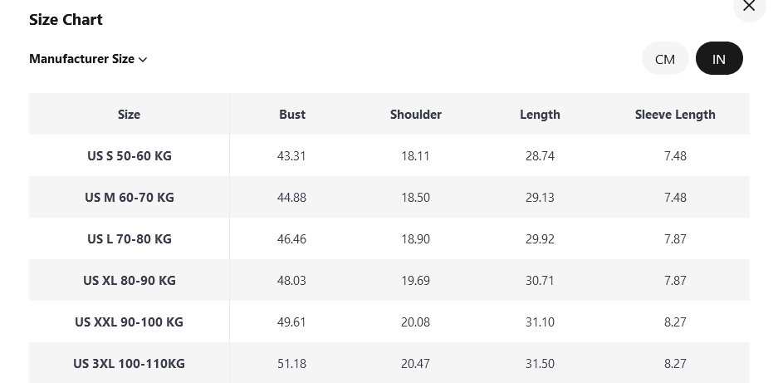Select the US L 70-80 KG row label
This screenshot has height=383, width=778.
point(129,238)
